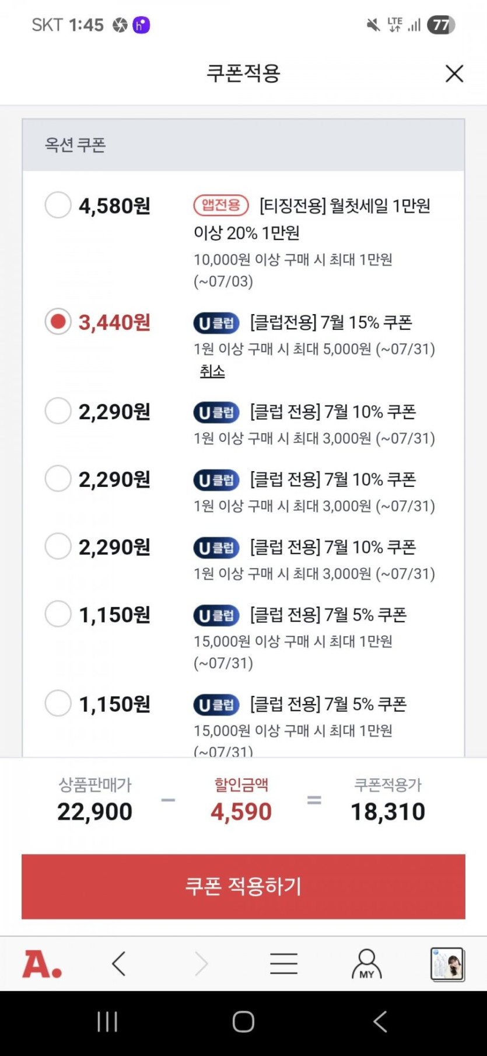Choose the first 2,290원 10% coupon radio

(x=58, y=412)
